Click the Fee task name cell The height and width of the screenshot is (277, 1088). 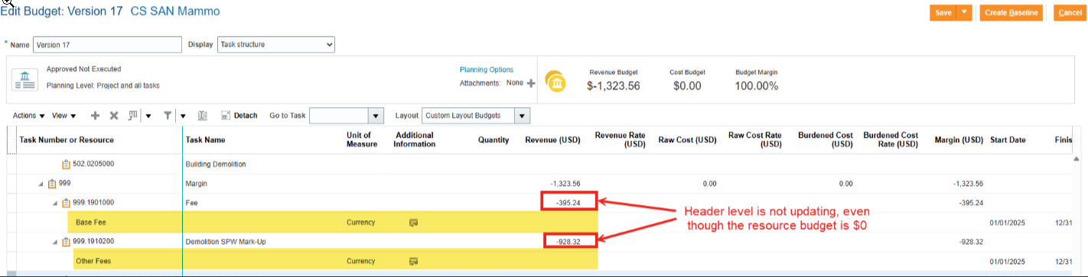(191, 203)
